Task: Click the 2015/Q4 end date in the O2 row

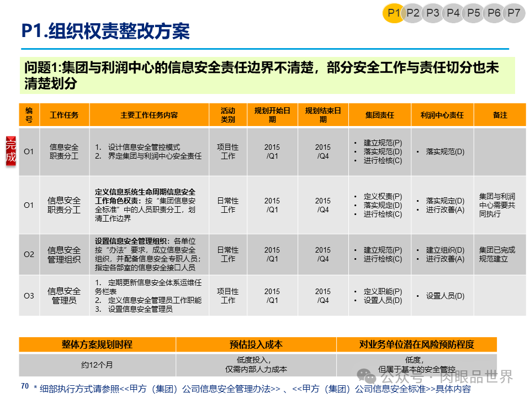Action: coord(323,254)
